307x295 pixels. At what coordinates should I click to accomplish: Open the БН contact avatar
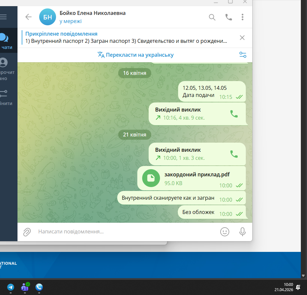point(48,17)
